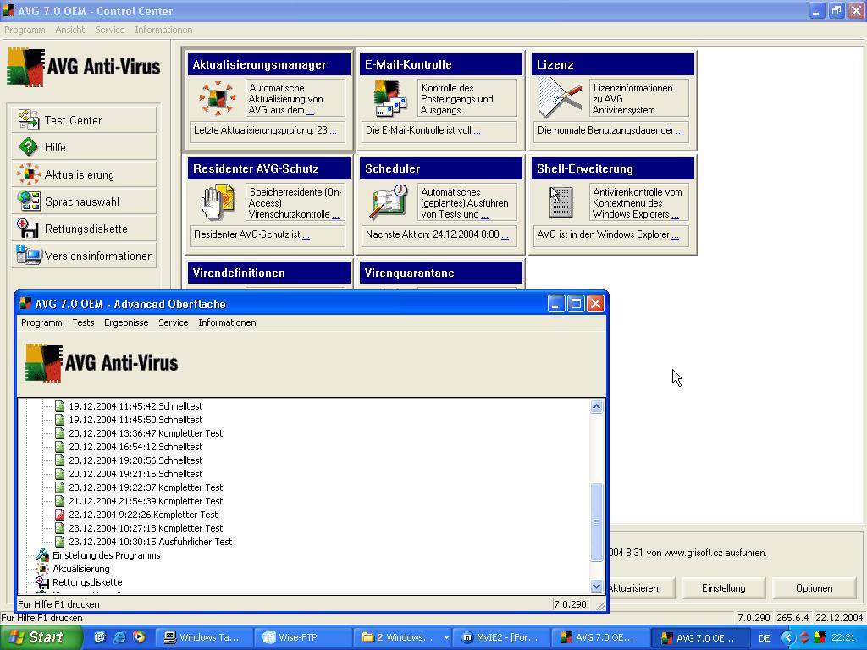This screenshot has width=867, height=650.
Task: Expand hidden tray icons arrow
Action: point(788,638)
